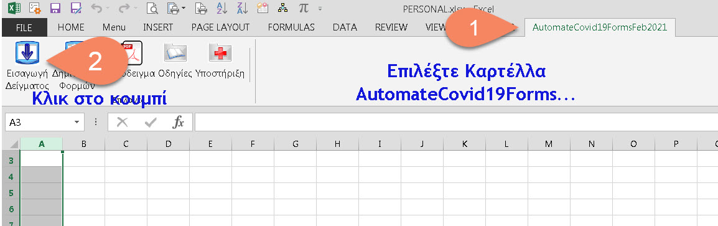Select row 4 header

click(x=11, y=177)
